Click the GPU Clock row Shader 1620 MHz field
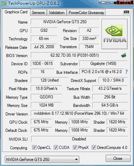134x166 pixels. point(117,122)
